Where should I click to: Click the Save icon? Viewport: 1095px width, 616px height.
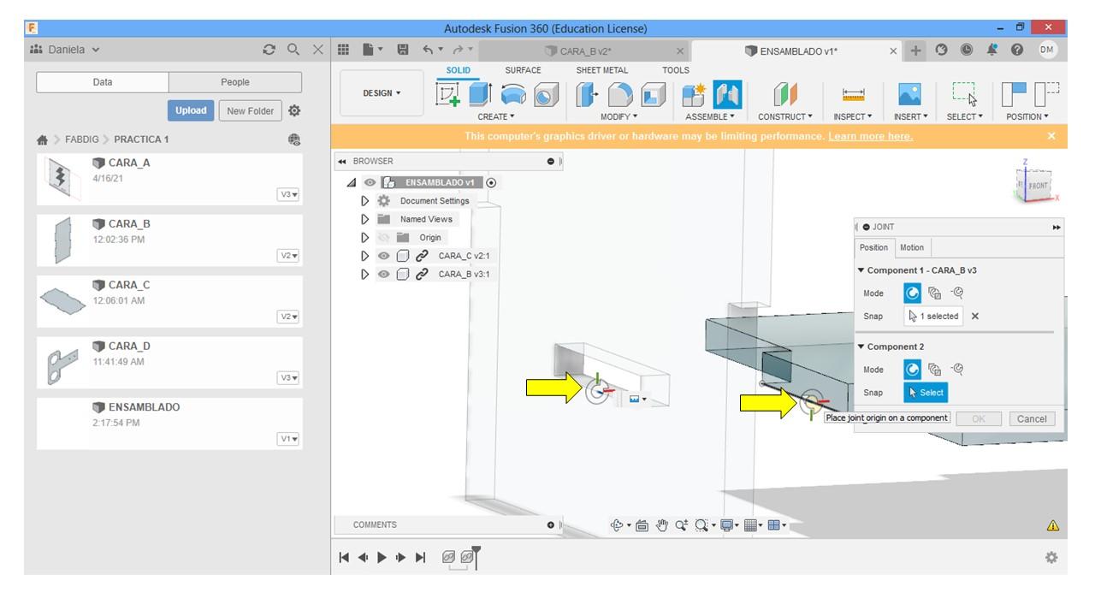point(403,50)
